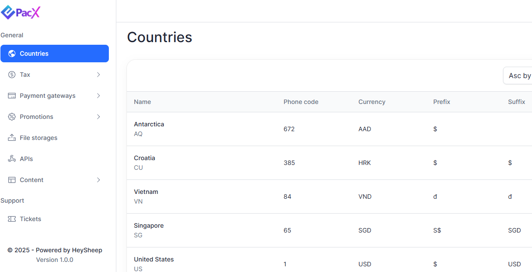
Task: Go to the APIs menu item
Action: [x=26, y=159]
